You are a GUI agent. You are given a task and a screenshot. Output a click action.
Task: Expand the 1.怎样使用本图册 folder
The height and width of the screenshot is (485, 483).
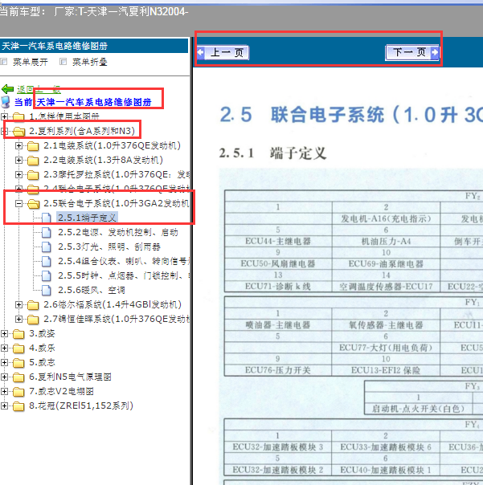[4, 116]
